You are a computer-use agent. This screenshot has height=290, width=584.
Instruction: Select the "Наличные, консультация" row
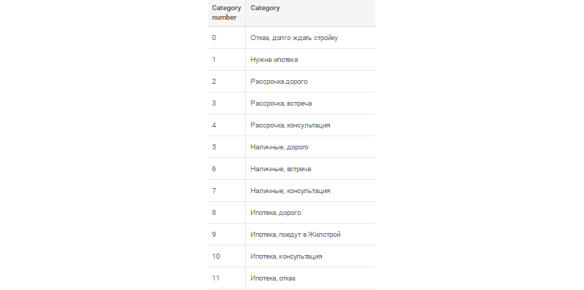(291, 191)
